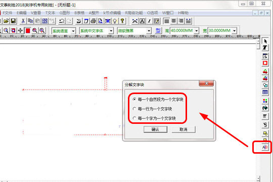Right-align text with the toolbar icon
The image size is (273, 182).
point(181,21)
